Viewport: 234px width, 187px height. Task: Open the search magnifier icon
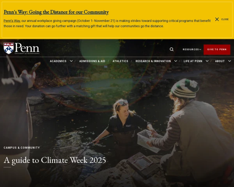172,49
